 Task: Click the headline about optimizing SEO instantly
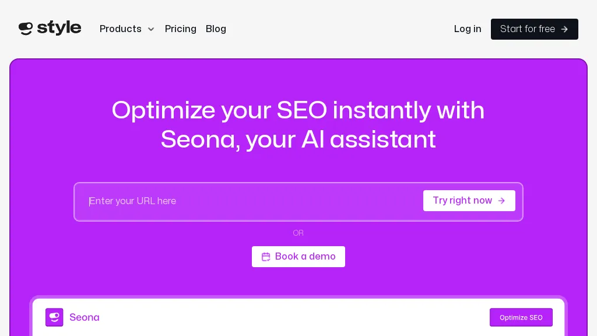point(298,124)
